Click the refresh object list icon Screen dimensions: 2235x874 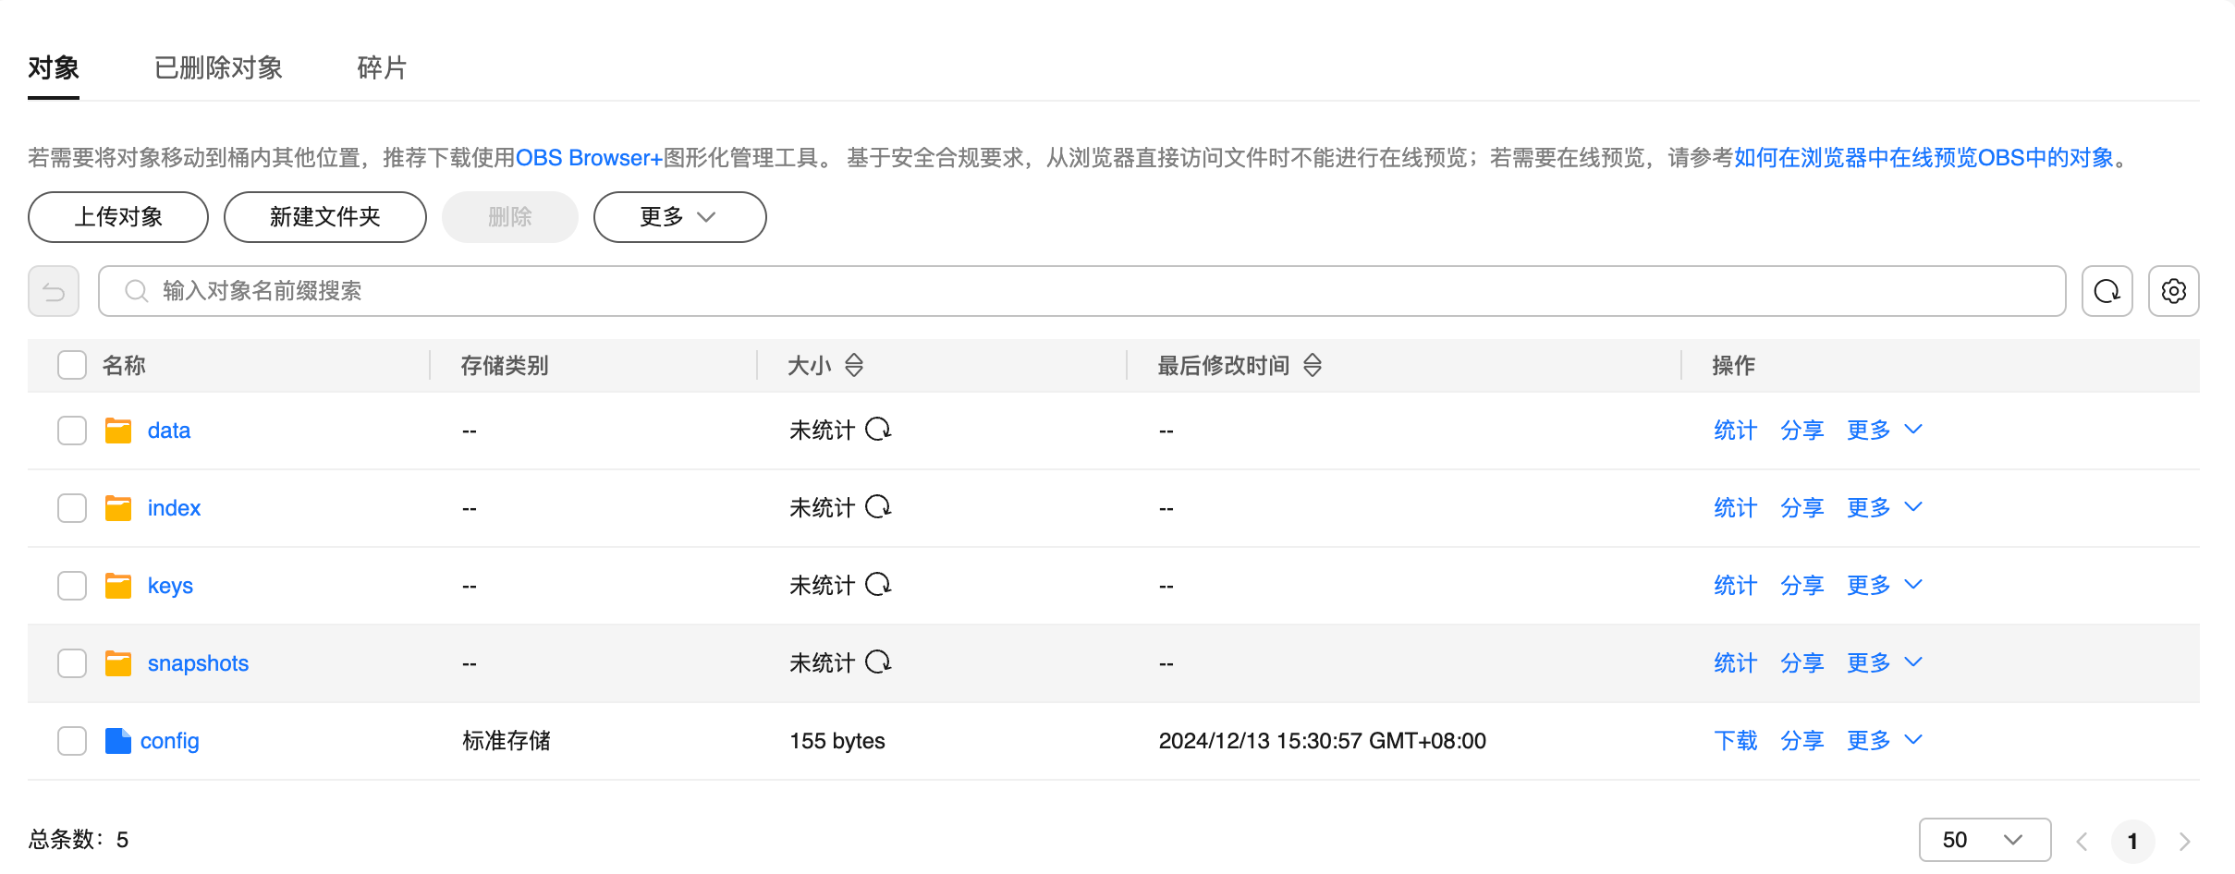(2107, 291)
